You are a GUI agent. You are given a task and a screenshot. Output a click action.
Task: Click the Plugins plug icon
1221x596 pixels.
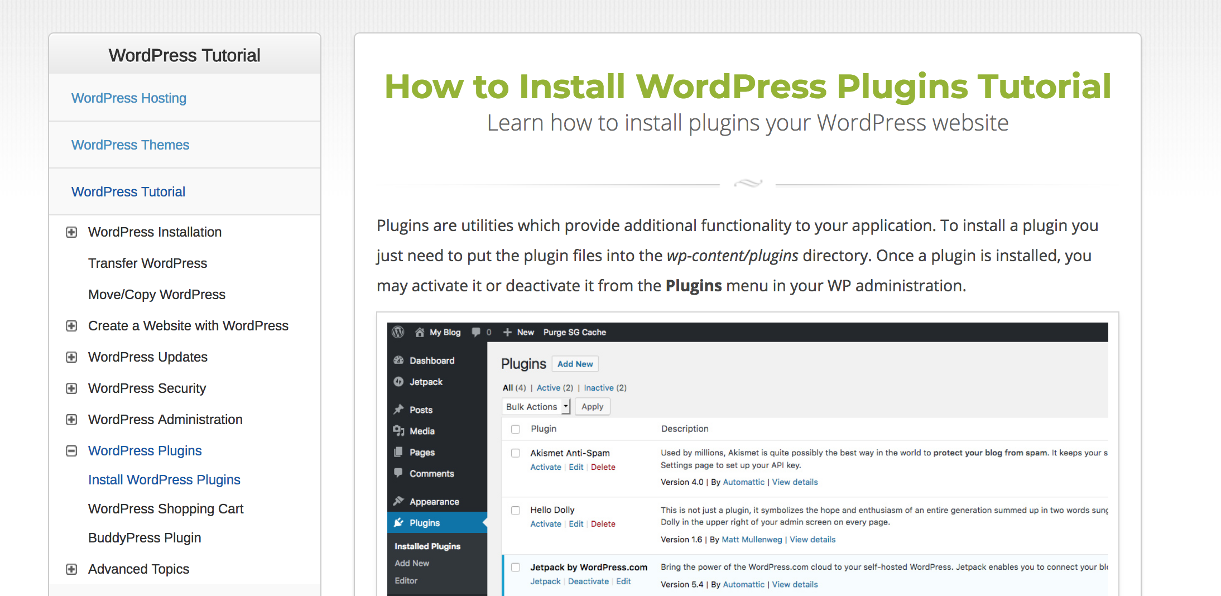coord(398,523)
